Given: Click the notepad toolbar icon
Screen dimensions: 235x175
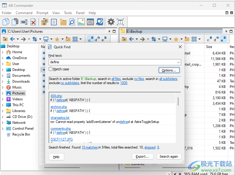Looking at the screenshot, I should (x=54, y=22).
